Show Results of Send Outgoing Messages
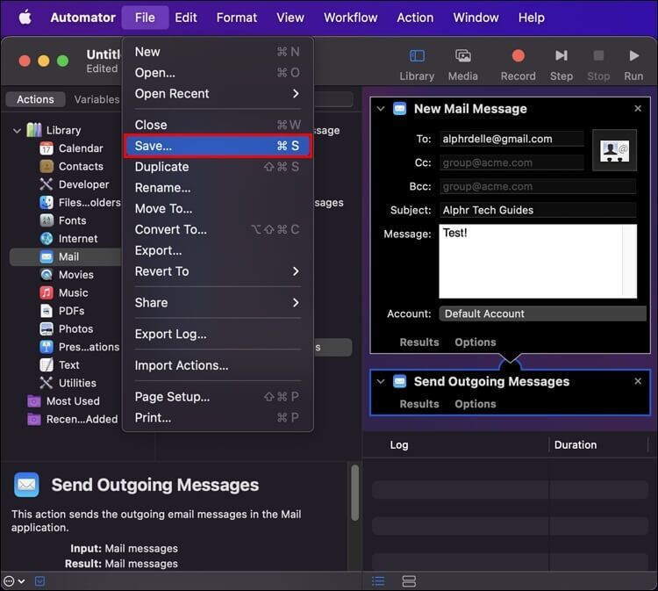Screen dimensions: 658x591 419,404
